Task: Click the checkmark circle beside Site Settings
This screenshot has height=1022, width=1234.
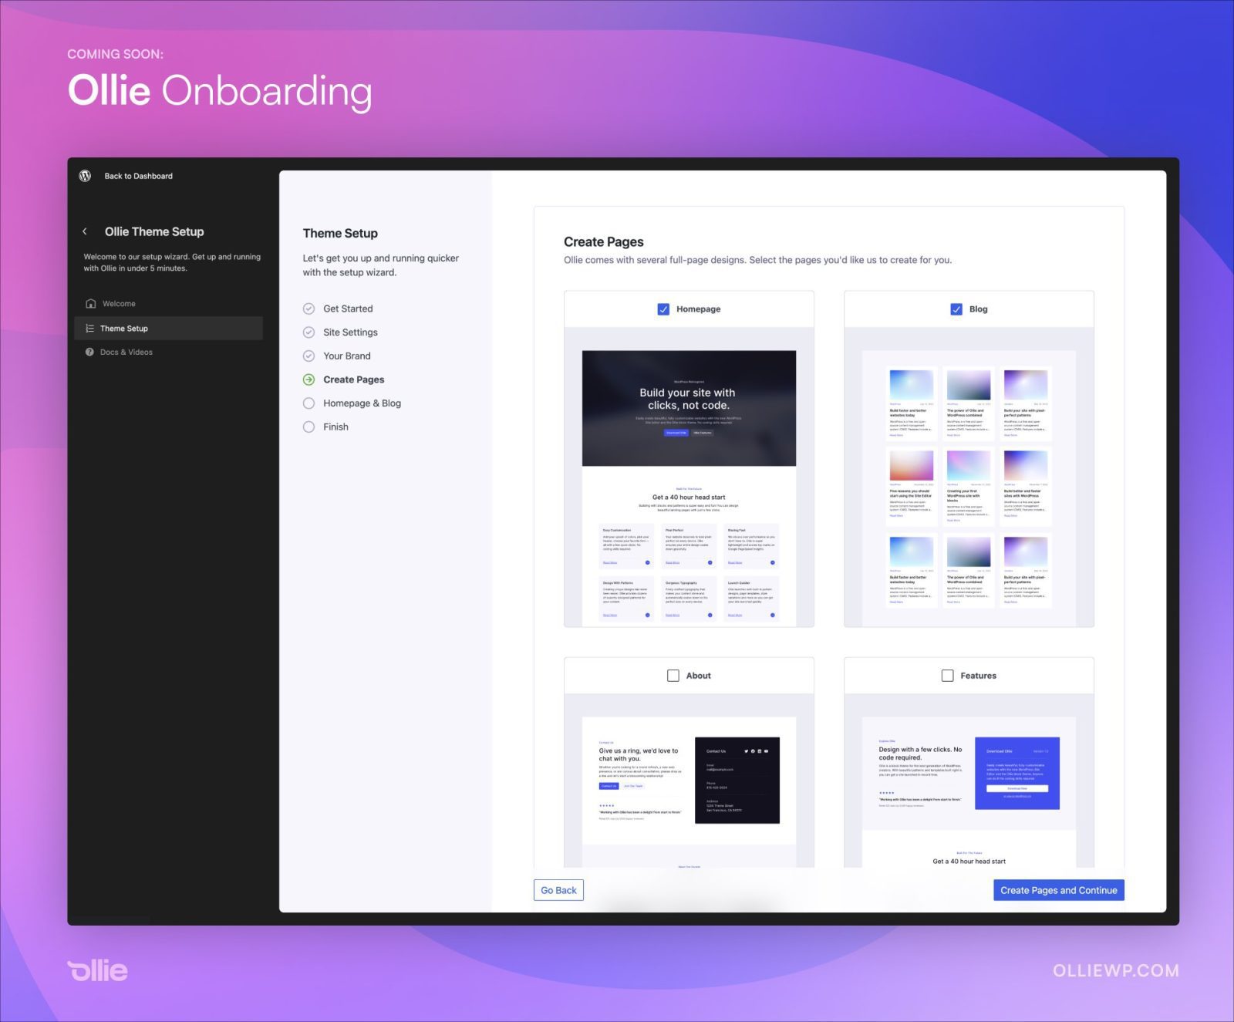Action: pos(308,332)
